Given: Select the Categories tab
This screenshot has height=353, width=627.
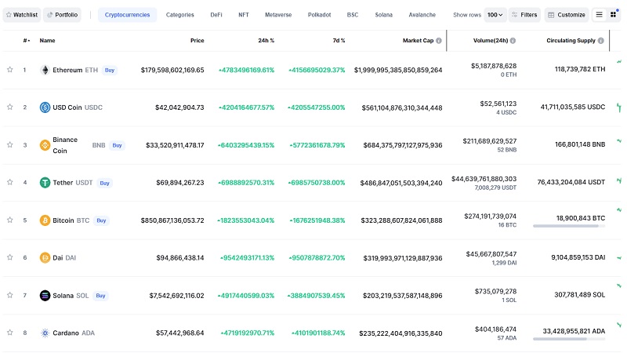Looking at the screenshot, I should pyautogui.click(x=180, y=15).
